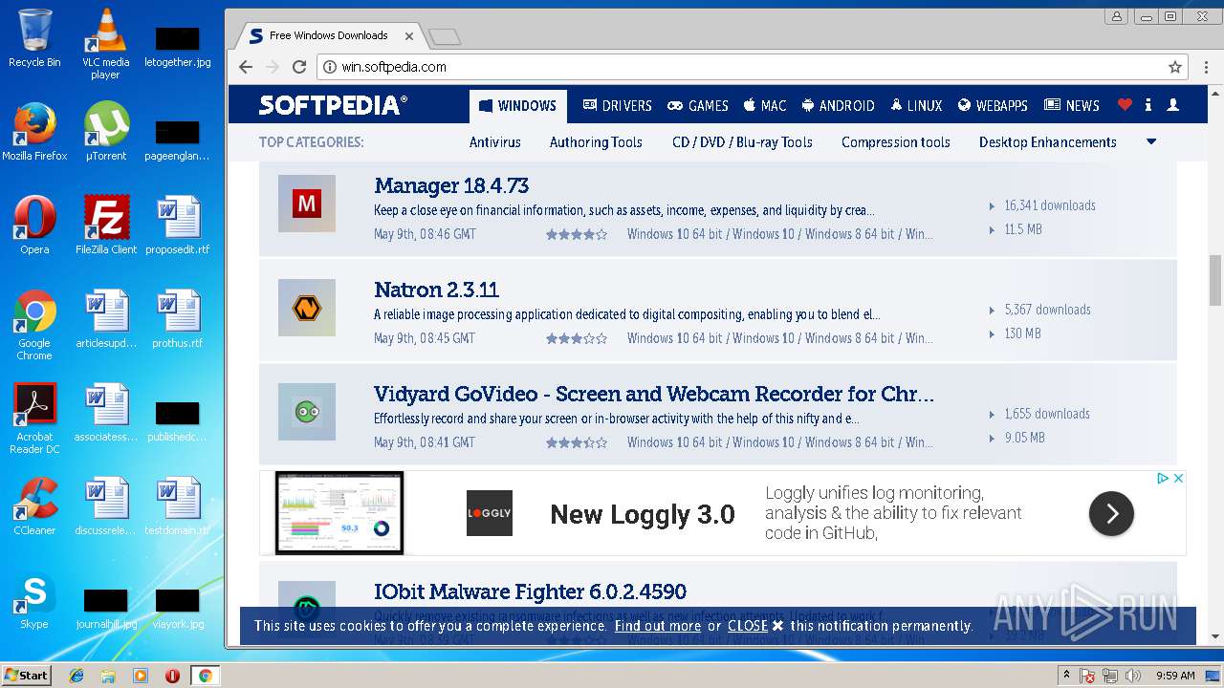The image size is (1224, 688).
Task: Click the Softpedia logo
Action: [x=333, y=105]
